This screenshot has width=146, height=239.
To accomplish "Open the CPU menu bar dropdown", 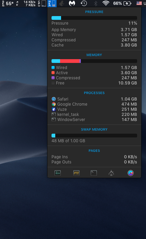I will point(42,3).
